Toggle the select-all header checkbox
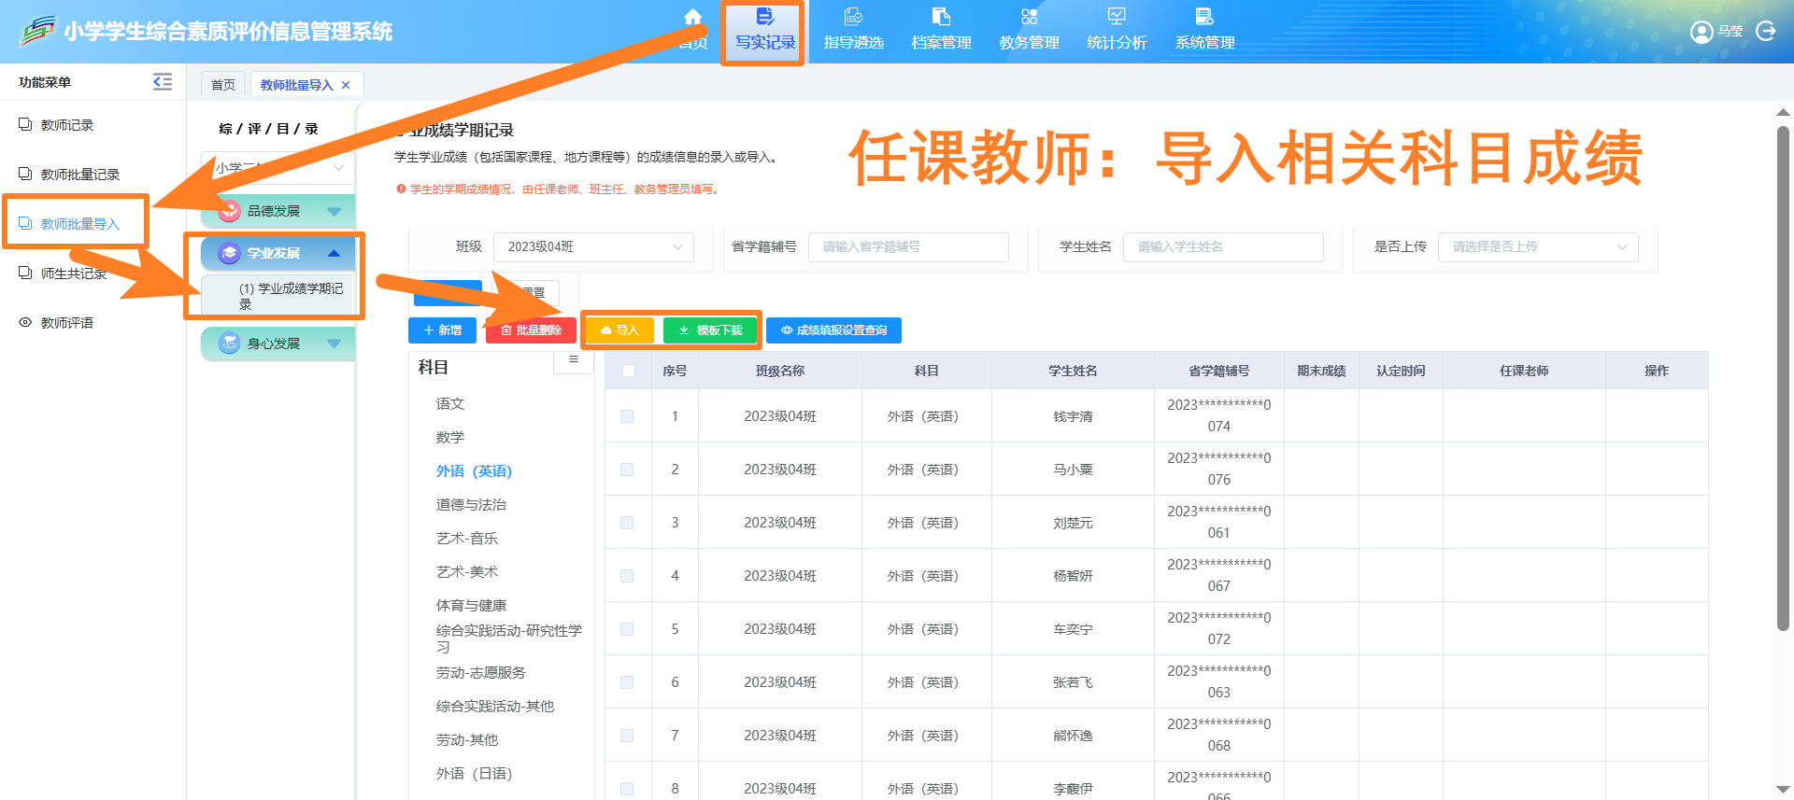Image resolution: width=1794 pixels, height=800 pixels. [629, 371]
